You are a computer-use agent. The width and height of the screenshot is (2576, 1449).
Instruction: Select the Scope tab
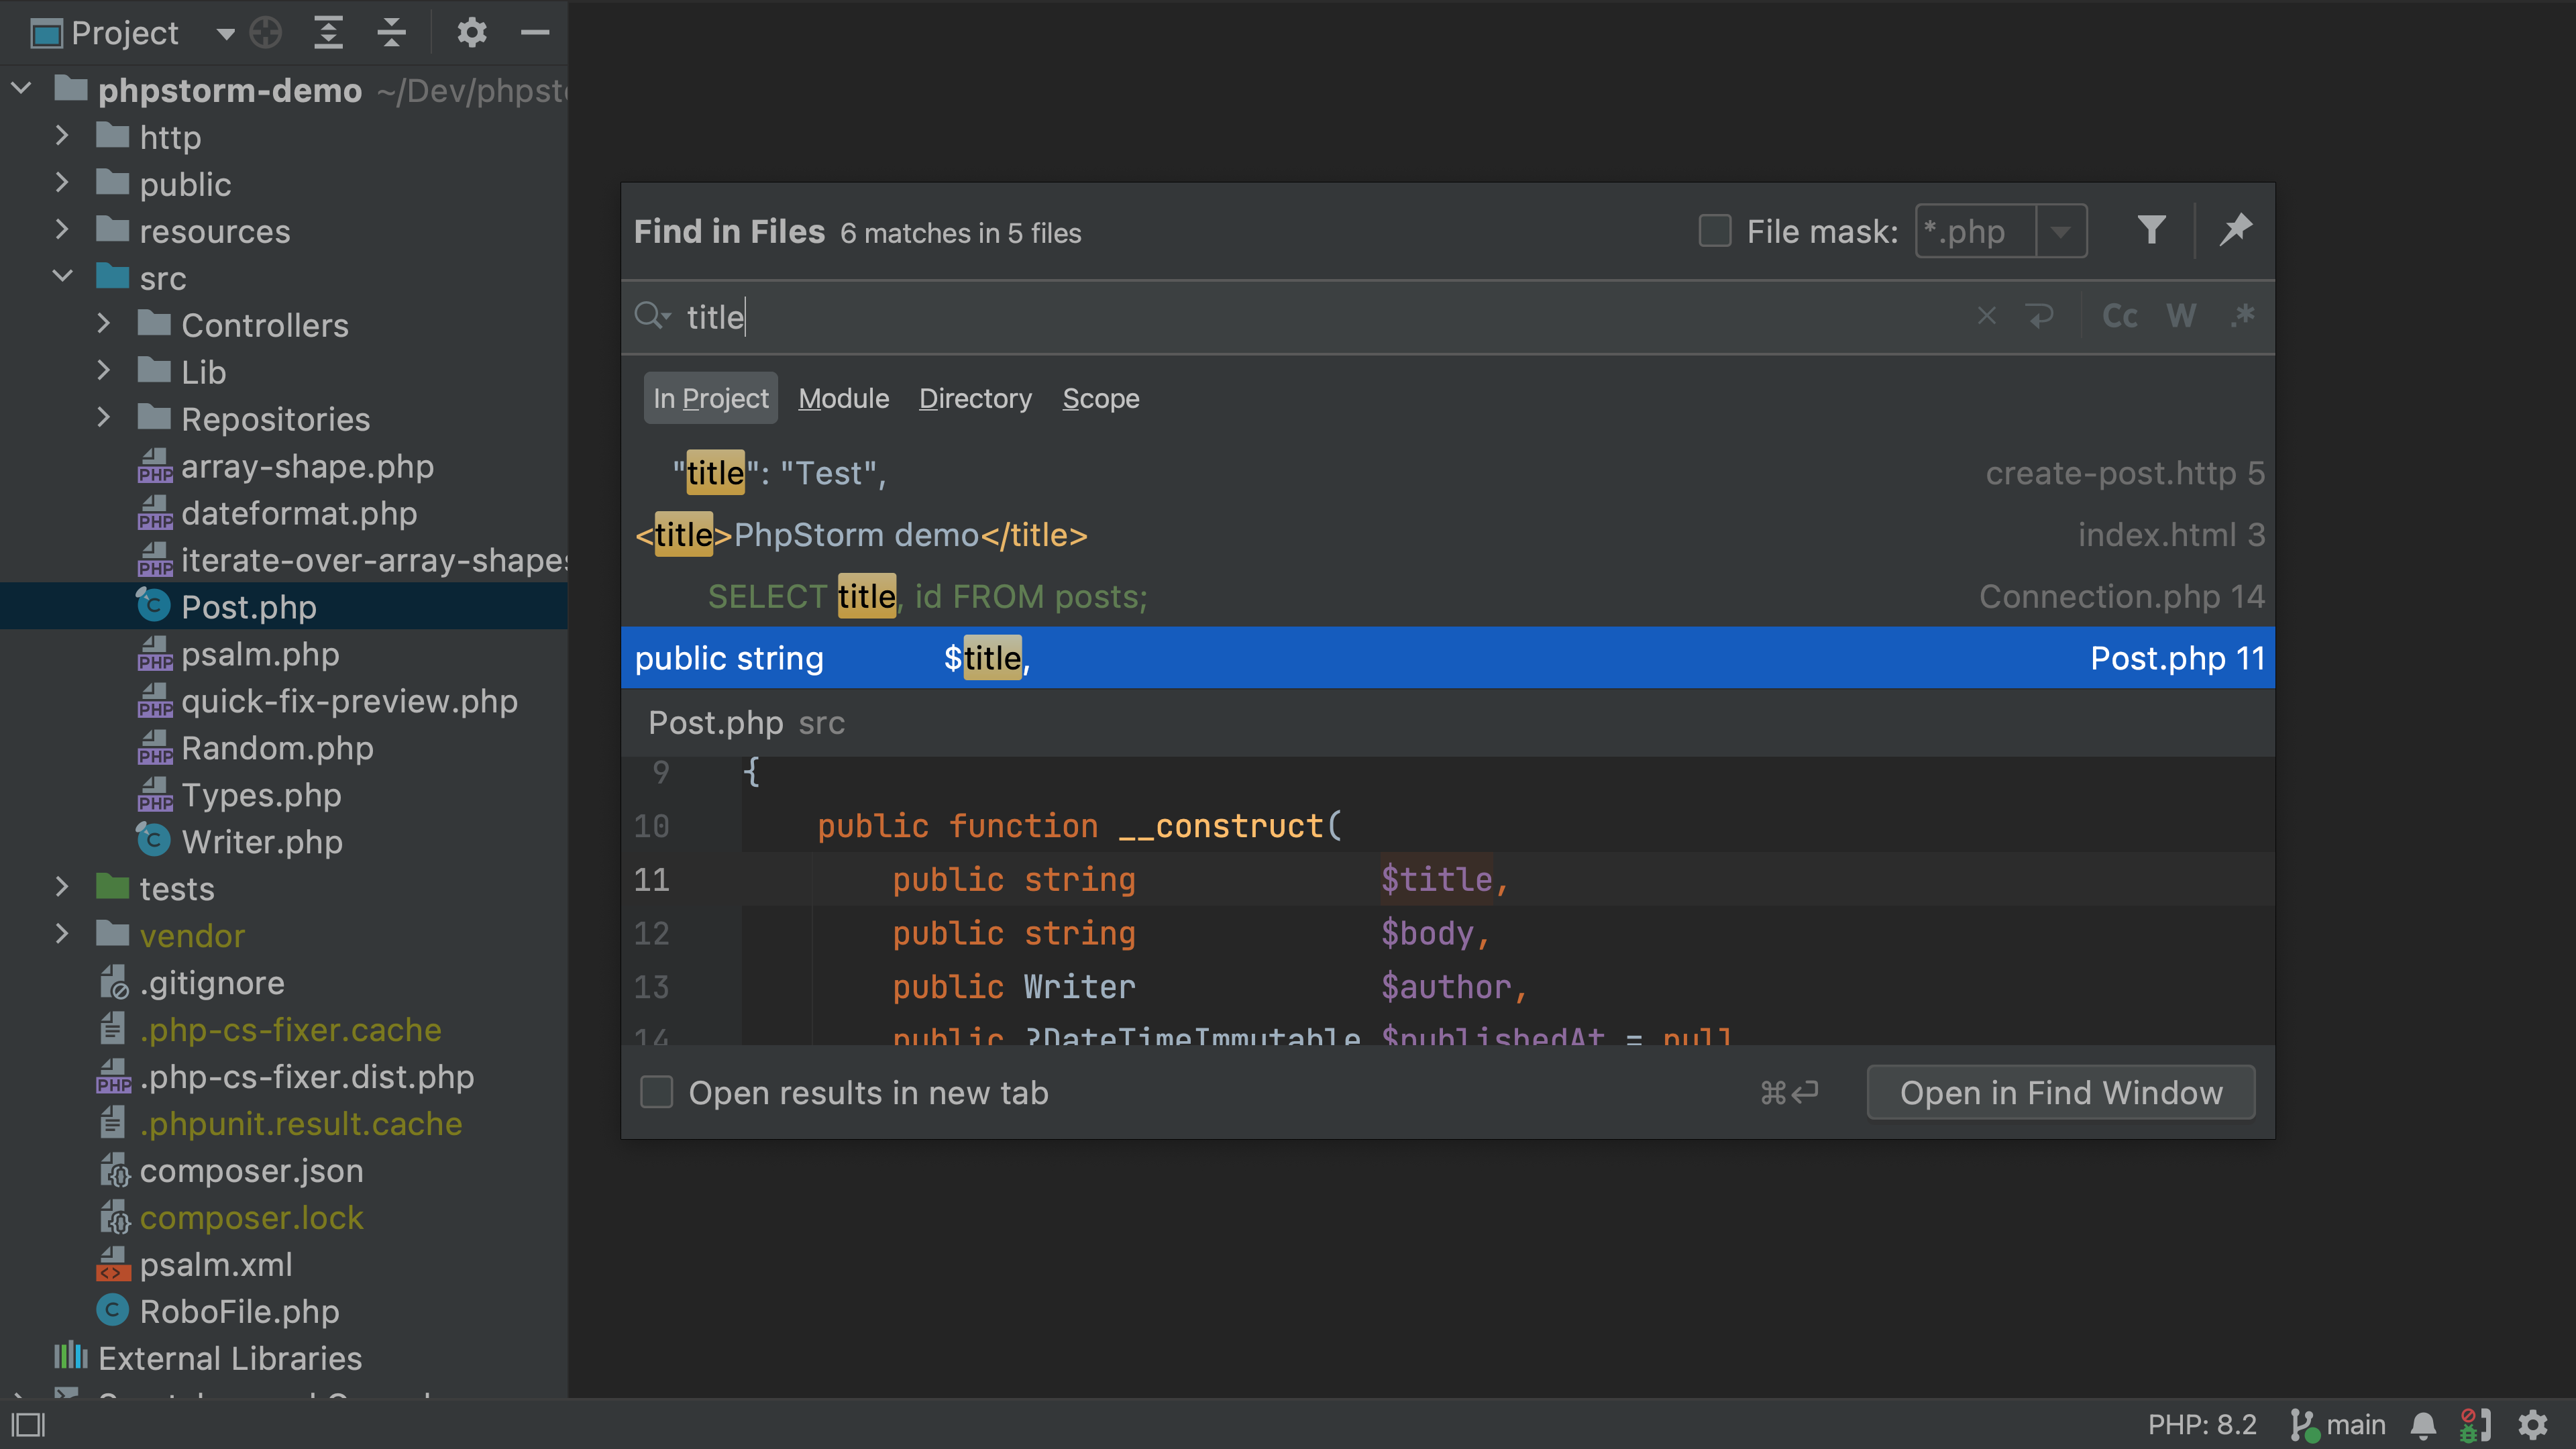coord(1101,398)
